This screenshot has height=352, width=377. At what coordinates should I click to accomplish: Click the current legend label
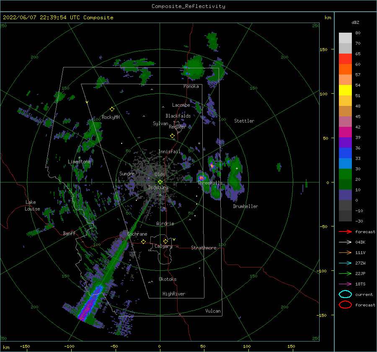(364, 294)
